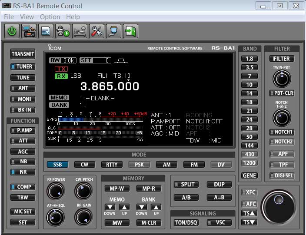Click the AGC button
Screen dimensions: 306x235
[23, 152]
